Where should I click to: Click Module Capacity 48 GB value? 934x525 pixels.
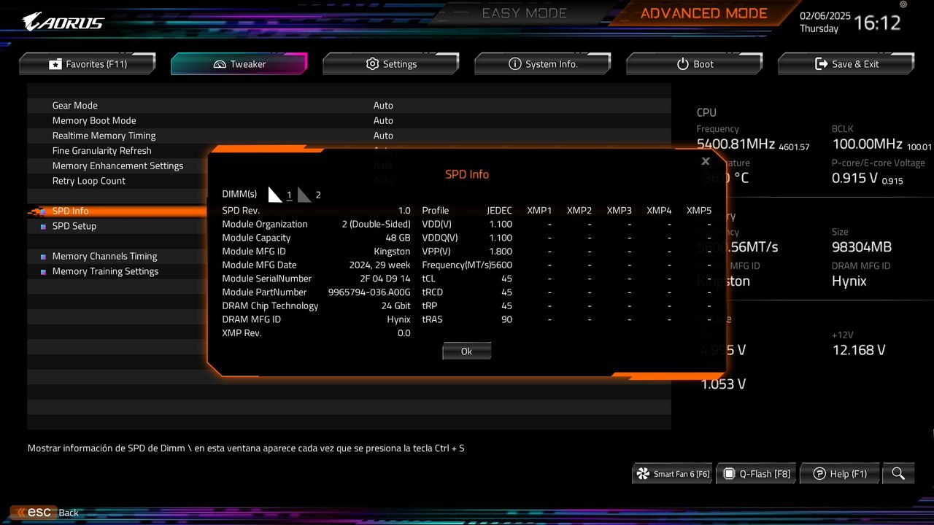coord(398,238)
